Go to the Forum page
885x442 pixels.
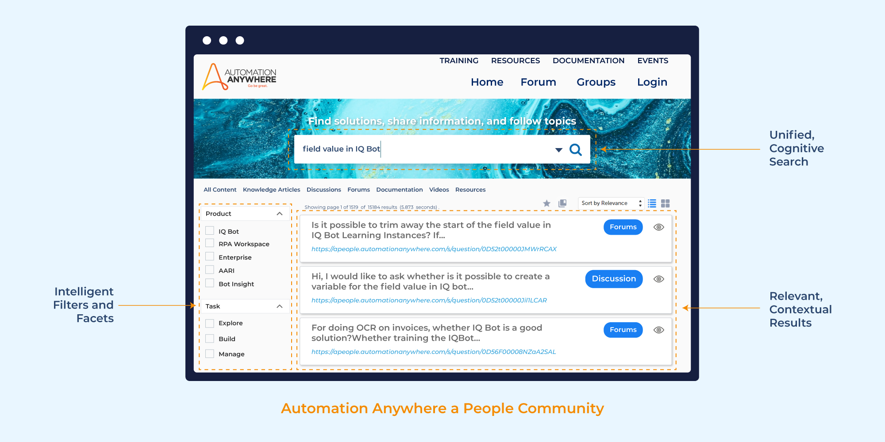[539, 82]
